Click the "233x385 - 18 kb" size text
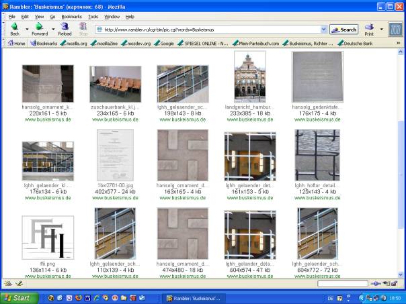406x304 pixels. pyautogui.click(x=249, y=113)
